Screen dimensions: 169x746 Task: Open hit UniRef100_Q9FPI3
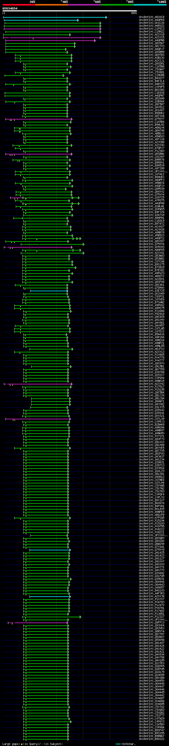pyautogui.click(x=152, y=622)
